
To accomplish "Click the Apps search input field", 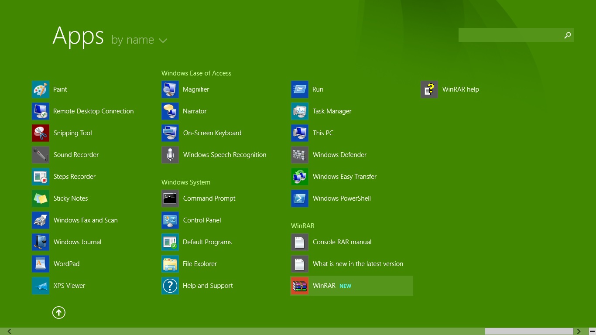I will click(510, 35).
